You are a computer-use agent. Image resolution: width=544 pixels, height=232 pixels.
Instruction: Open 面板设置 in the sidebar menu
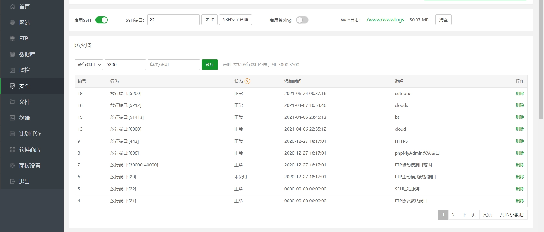[x=30, y=166]
